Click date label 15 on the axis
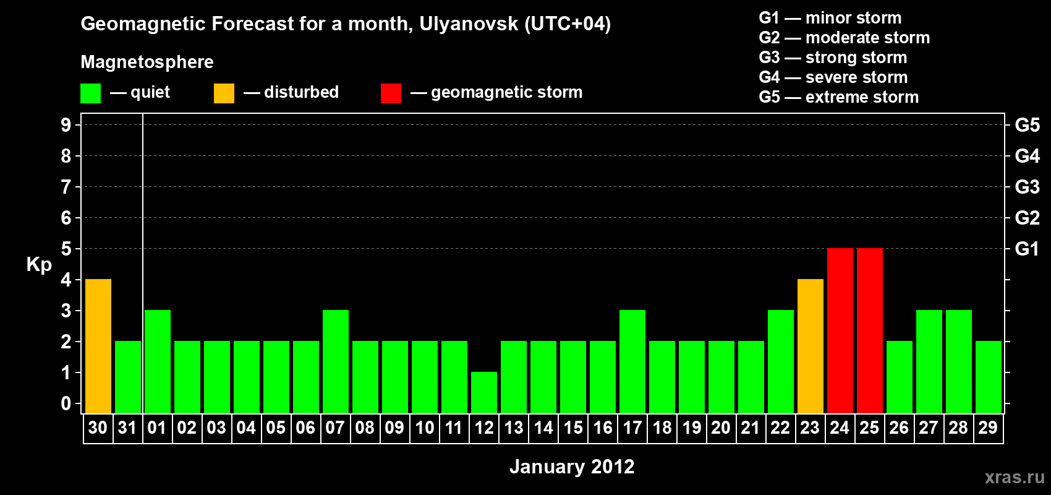Image resolution: width=1051 pixels, height=495 pixels. pyautogui.click(x=572, y=428)
